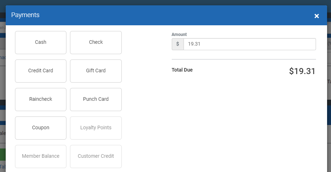Select the Coupon payment option

41,128
